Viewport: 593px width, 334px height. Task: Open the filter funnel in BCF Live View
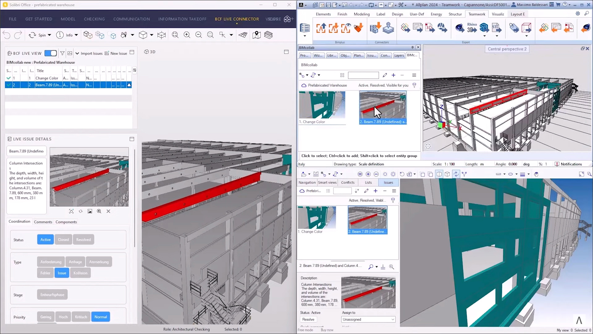pos(62,53)
